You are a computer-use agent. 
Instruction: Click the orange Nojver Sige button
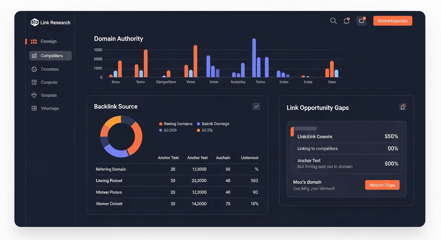(x=382, y=185)
